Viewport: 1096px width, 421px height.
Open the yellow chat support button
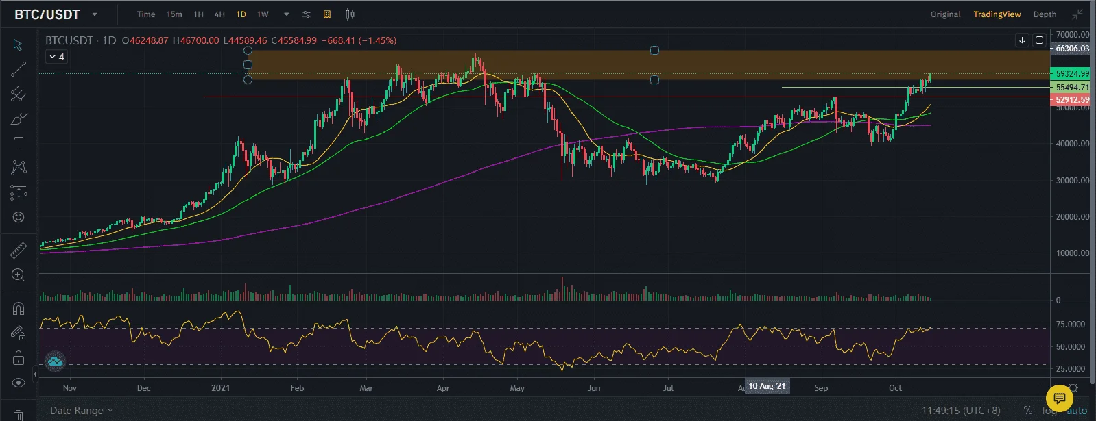1059,398
